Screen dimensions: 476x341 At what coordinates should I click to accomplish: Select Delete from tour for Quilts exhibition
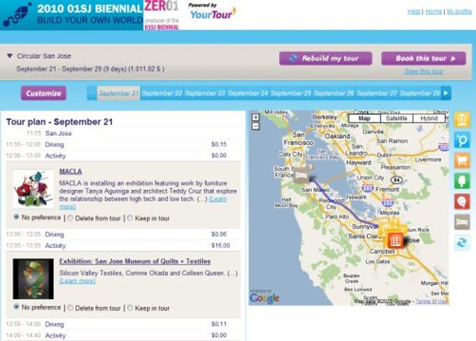70,308
